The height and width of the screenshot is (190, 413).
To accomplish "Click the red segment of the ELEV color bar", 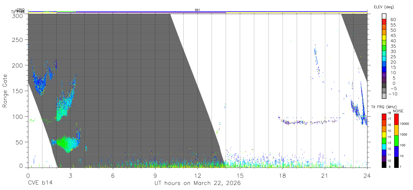I will 384,22.
